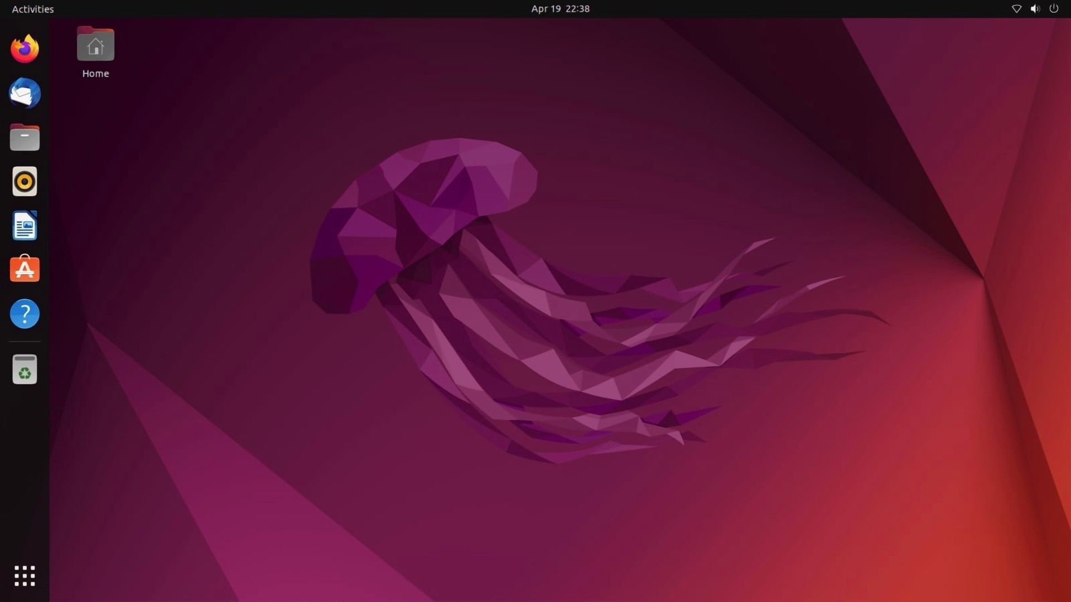Launch Firefox from the dock

(x=25, y=49)
